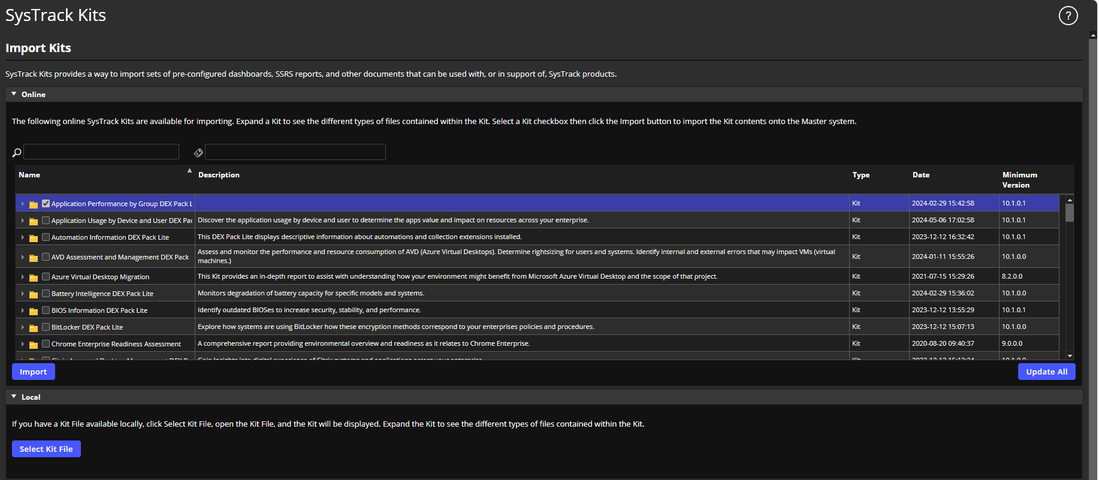Sort by the Name column header
The height and width of the screenshot is (480, 1099).
coord(29,175)
